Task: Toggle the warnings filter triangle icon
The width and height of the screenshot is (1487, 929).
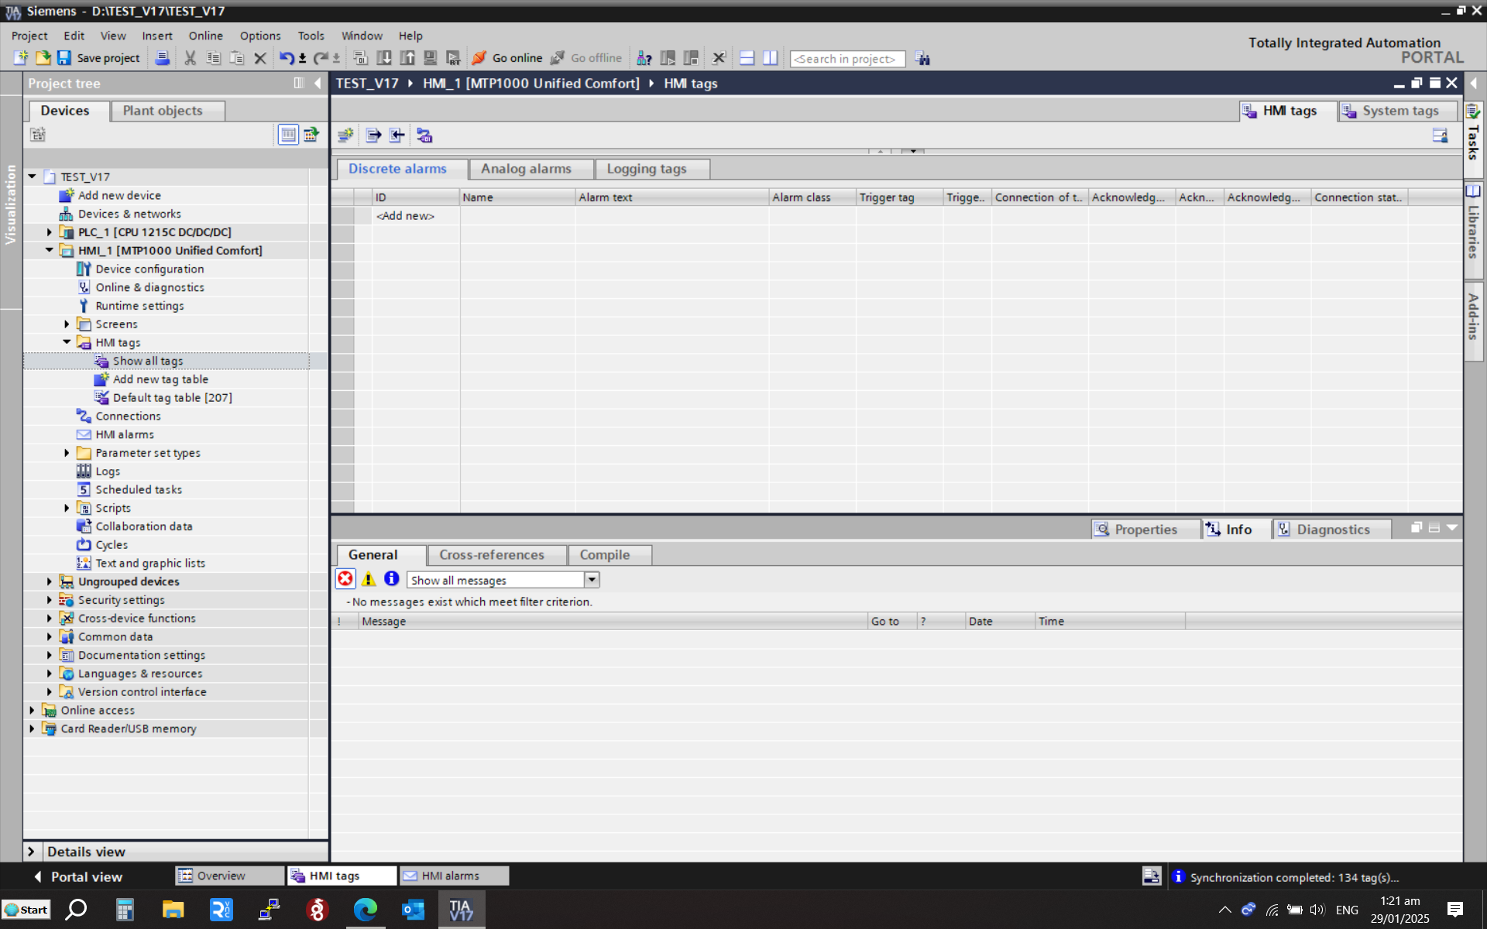Action: (369, 579)
